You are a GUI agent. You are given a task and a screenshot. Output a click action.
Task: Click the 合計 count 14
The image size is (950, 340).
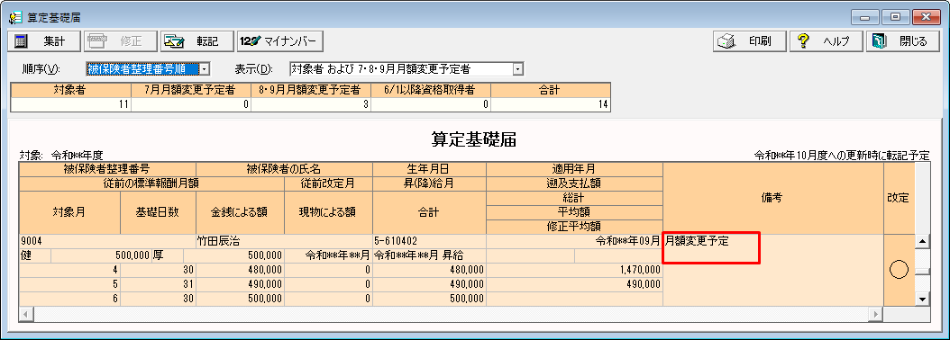(550, 104)
